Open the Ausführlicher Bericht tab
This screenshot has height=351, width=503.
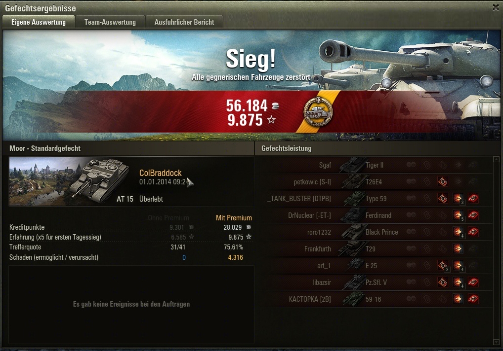coord(184,22)
